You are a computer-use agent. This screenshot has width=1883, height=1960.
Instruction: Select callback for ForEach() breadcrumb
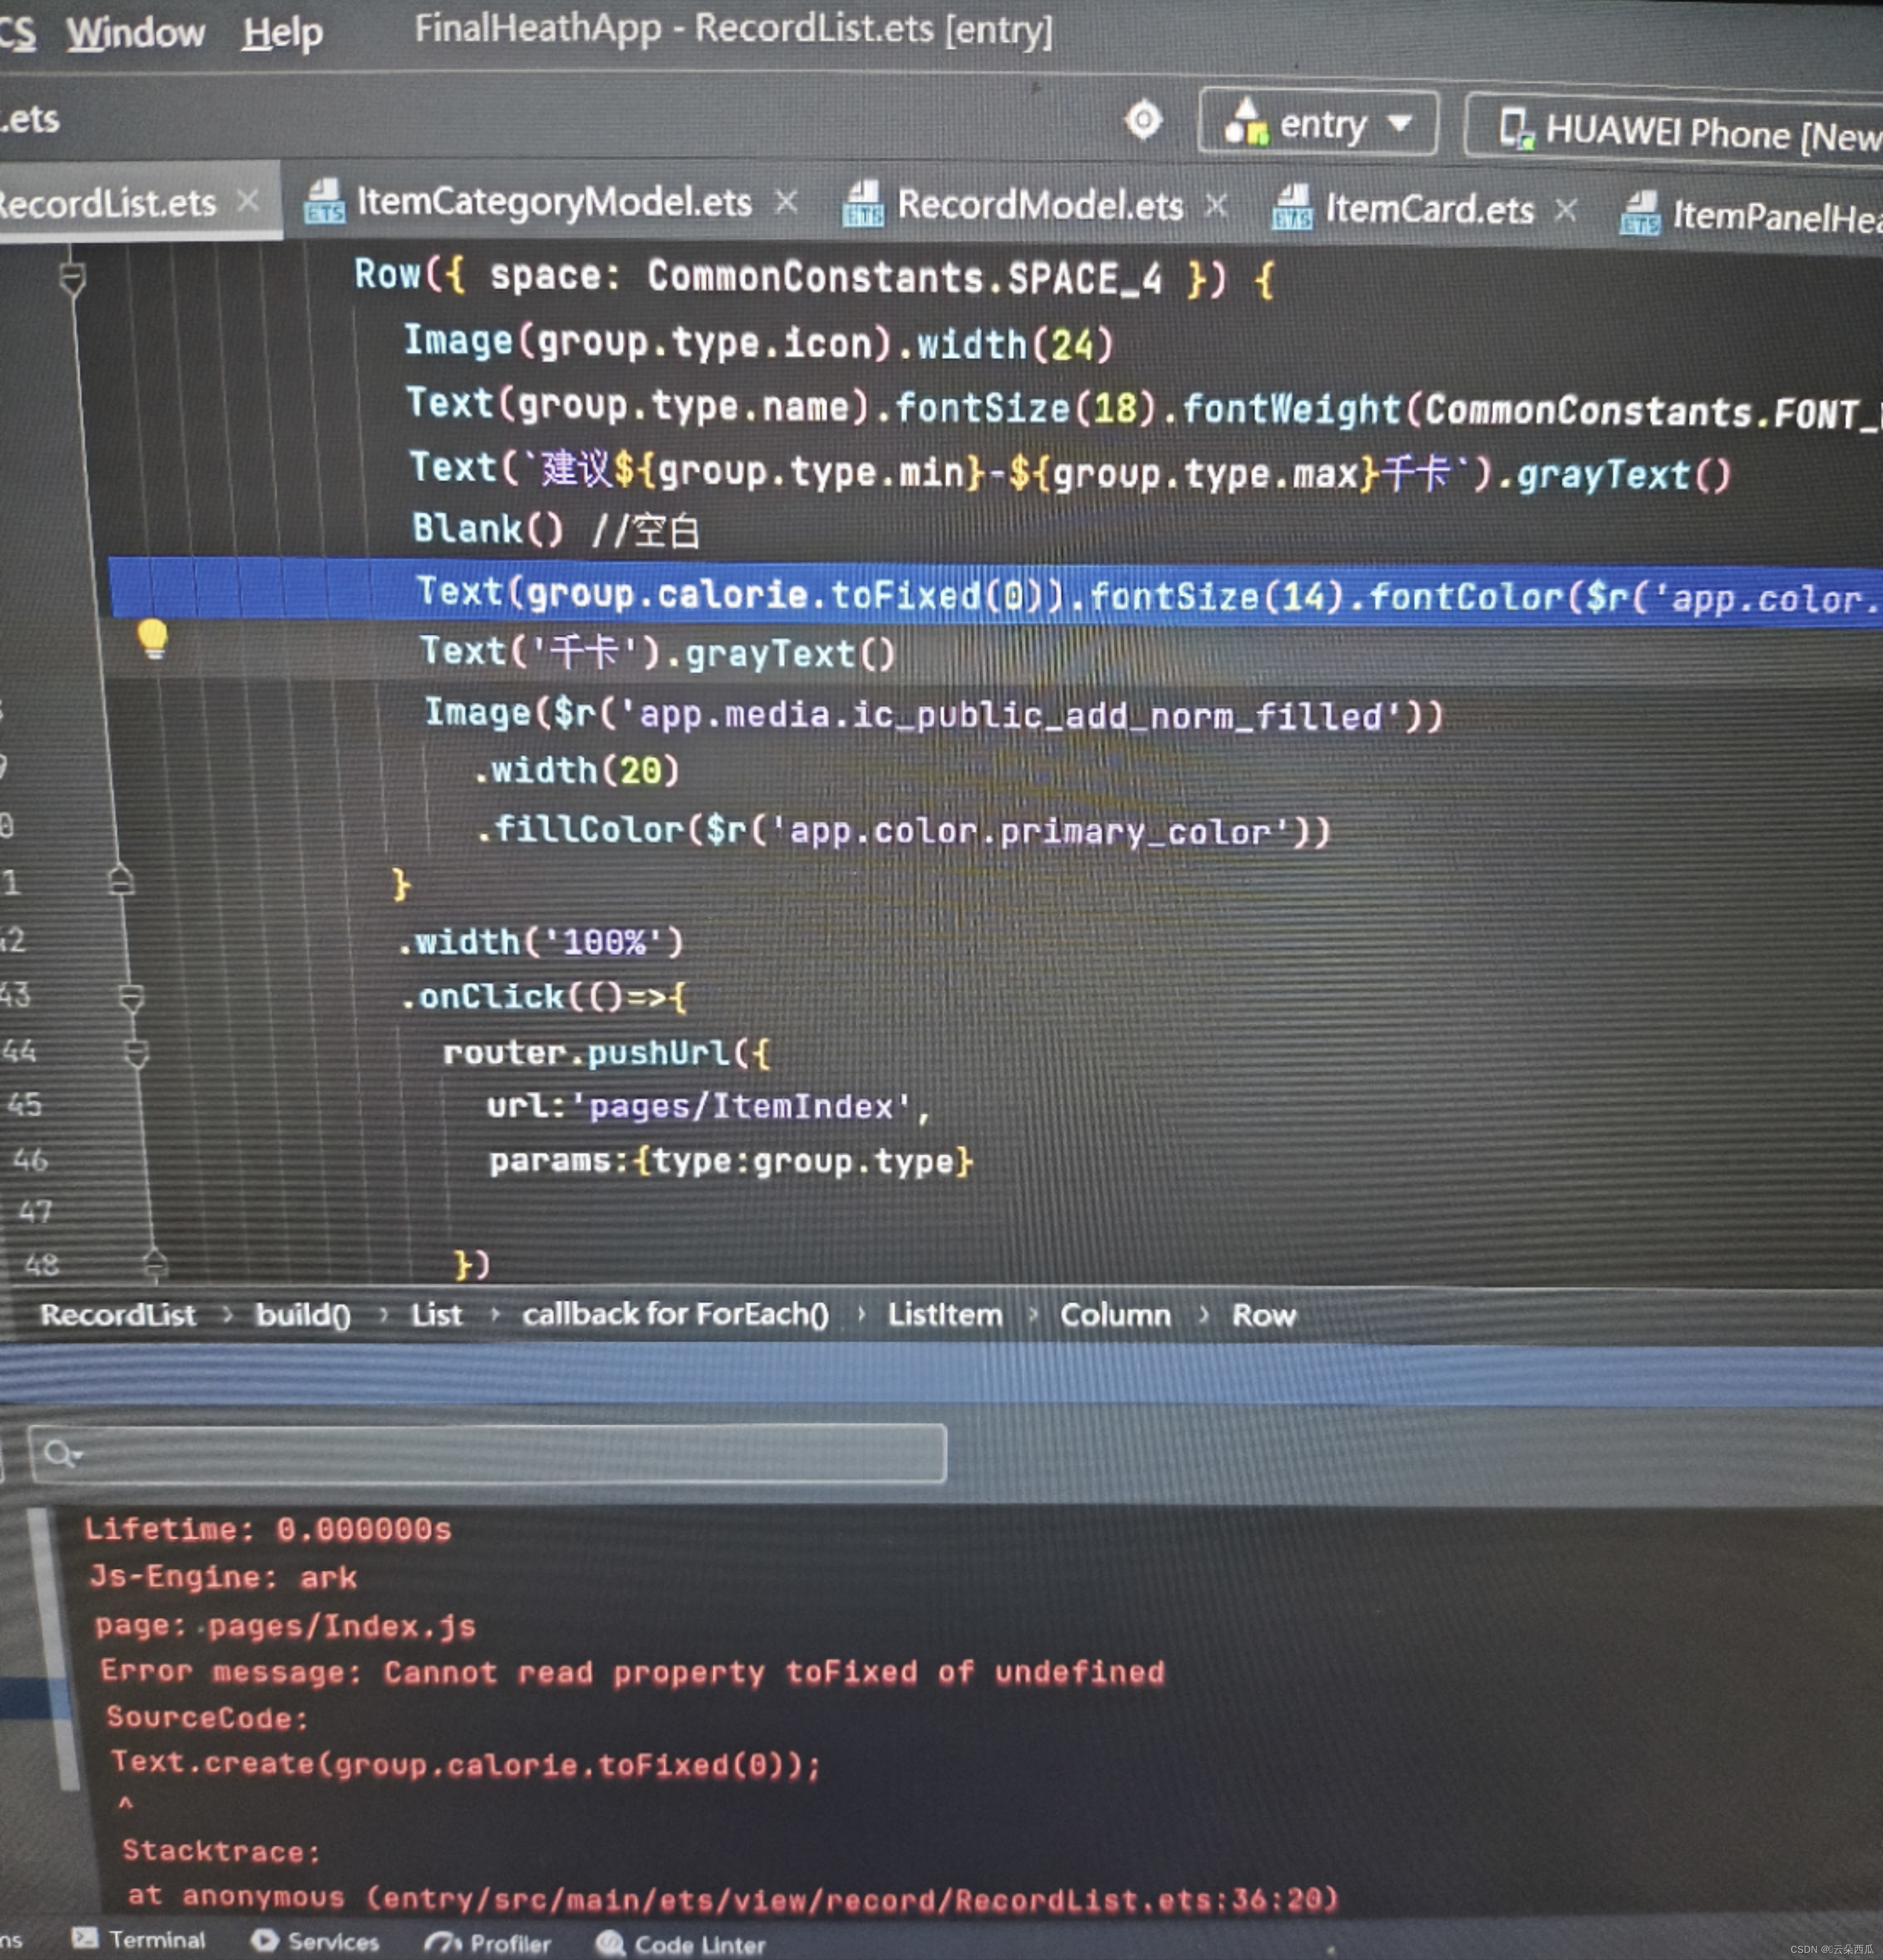pyautogui.click(x=676, y=1314)
